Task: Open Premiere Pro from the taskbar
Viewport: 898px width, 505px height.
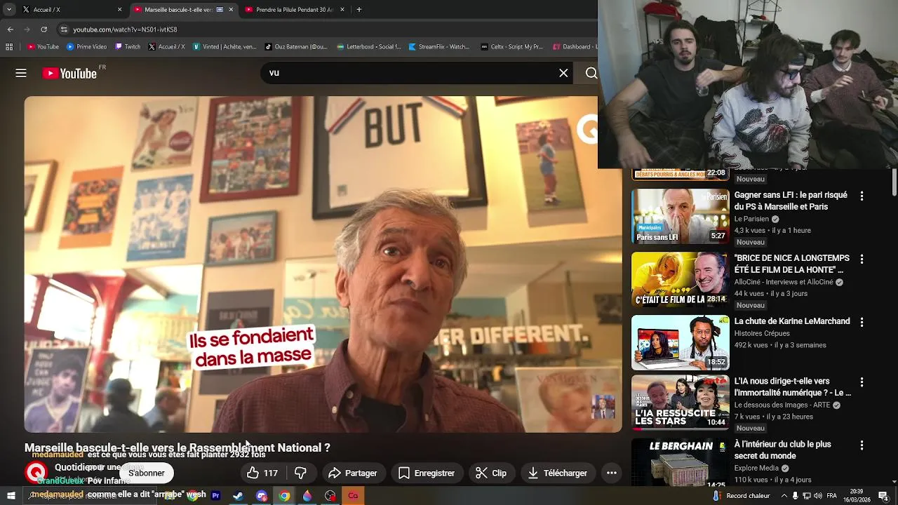Action: [x=215, y=496]
